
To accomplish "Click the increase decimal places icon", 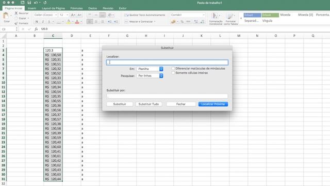I will click(x=196, y=22).
